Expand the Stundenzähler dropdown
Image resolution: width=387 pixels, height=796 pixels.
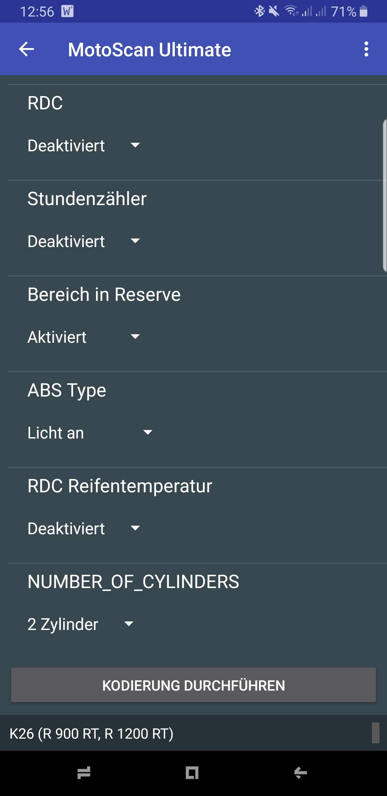[84, 241]
